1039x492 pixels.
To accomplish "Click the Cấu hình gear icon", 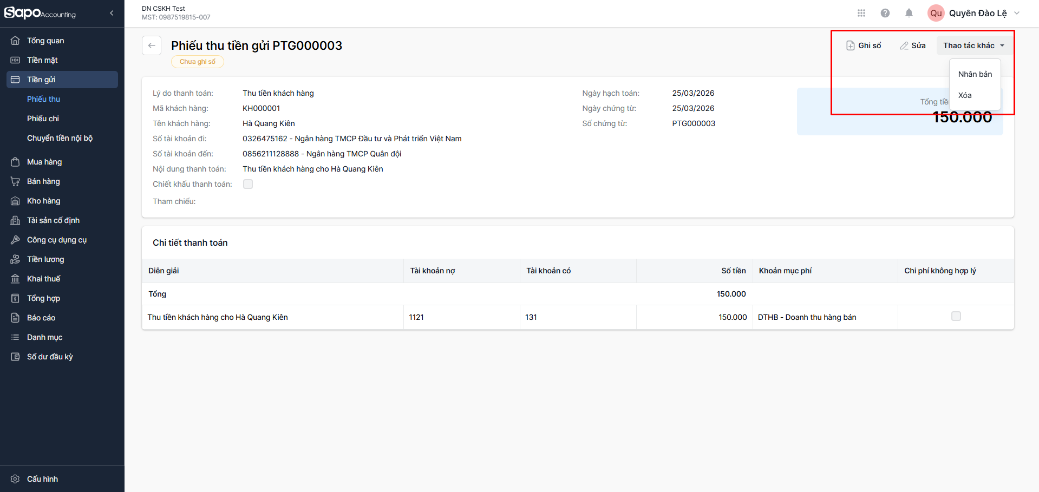I will (x=15, y=479).
